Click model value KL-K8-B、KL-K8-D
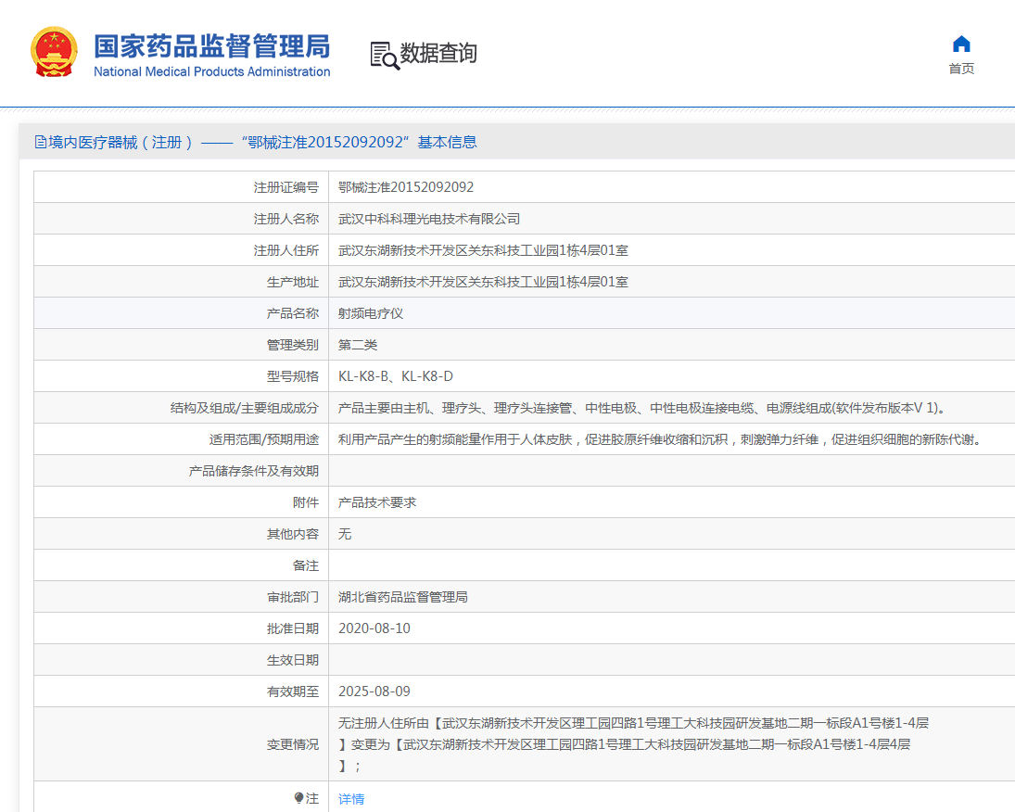The image size is (1015, 812). [396, 376]
